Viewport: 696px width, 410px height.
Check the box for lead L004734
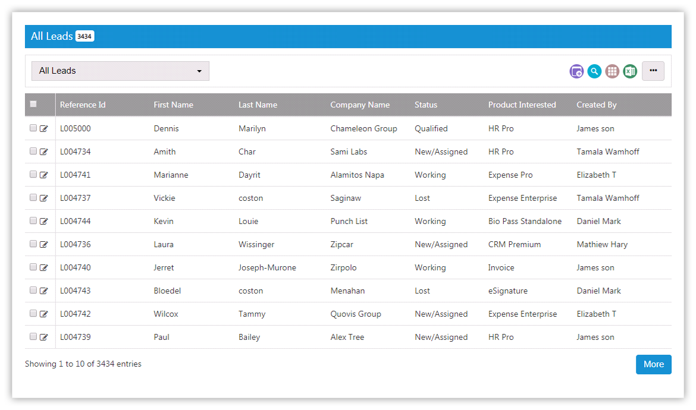click(x=33, y=151)
